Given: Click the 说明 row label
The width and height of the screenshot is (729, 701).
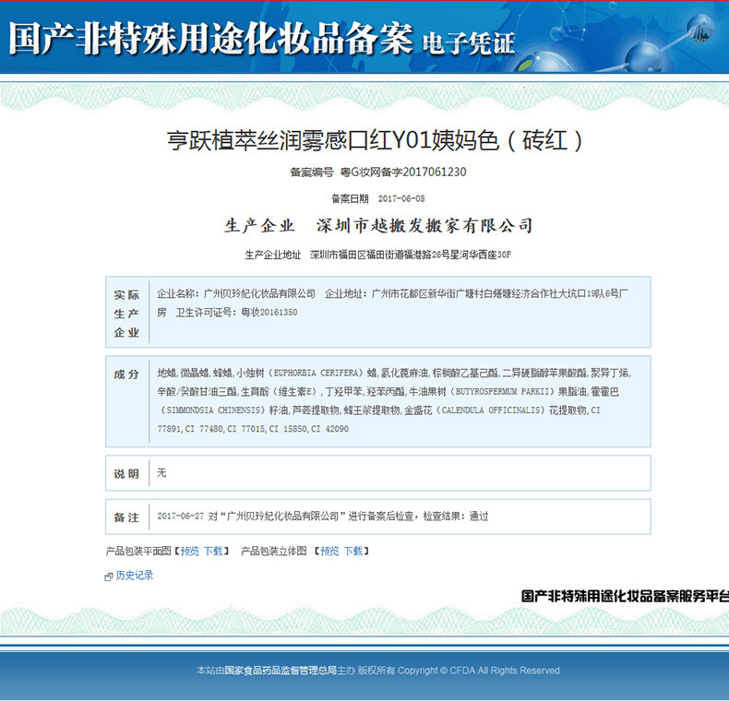Looking at the screenshot, I should [x=126, y=474].
